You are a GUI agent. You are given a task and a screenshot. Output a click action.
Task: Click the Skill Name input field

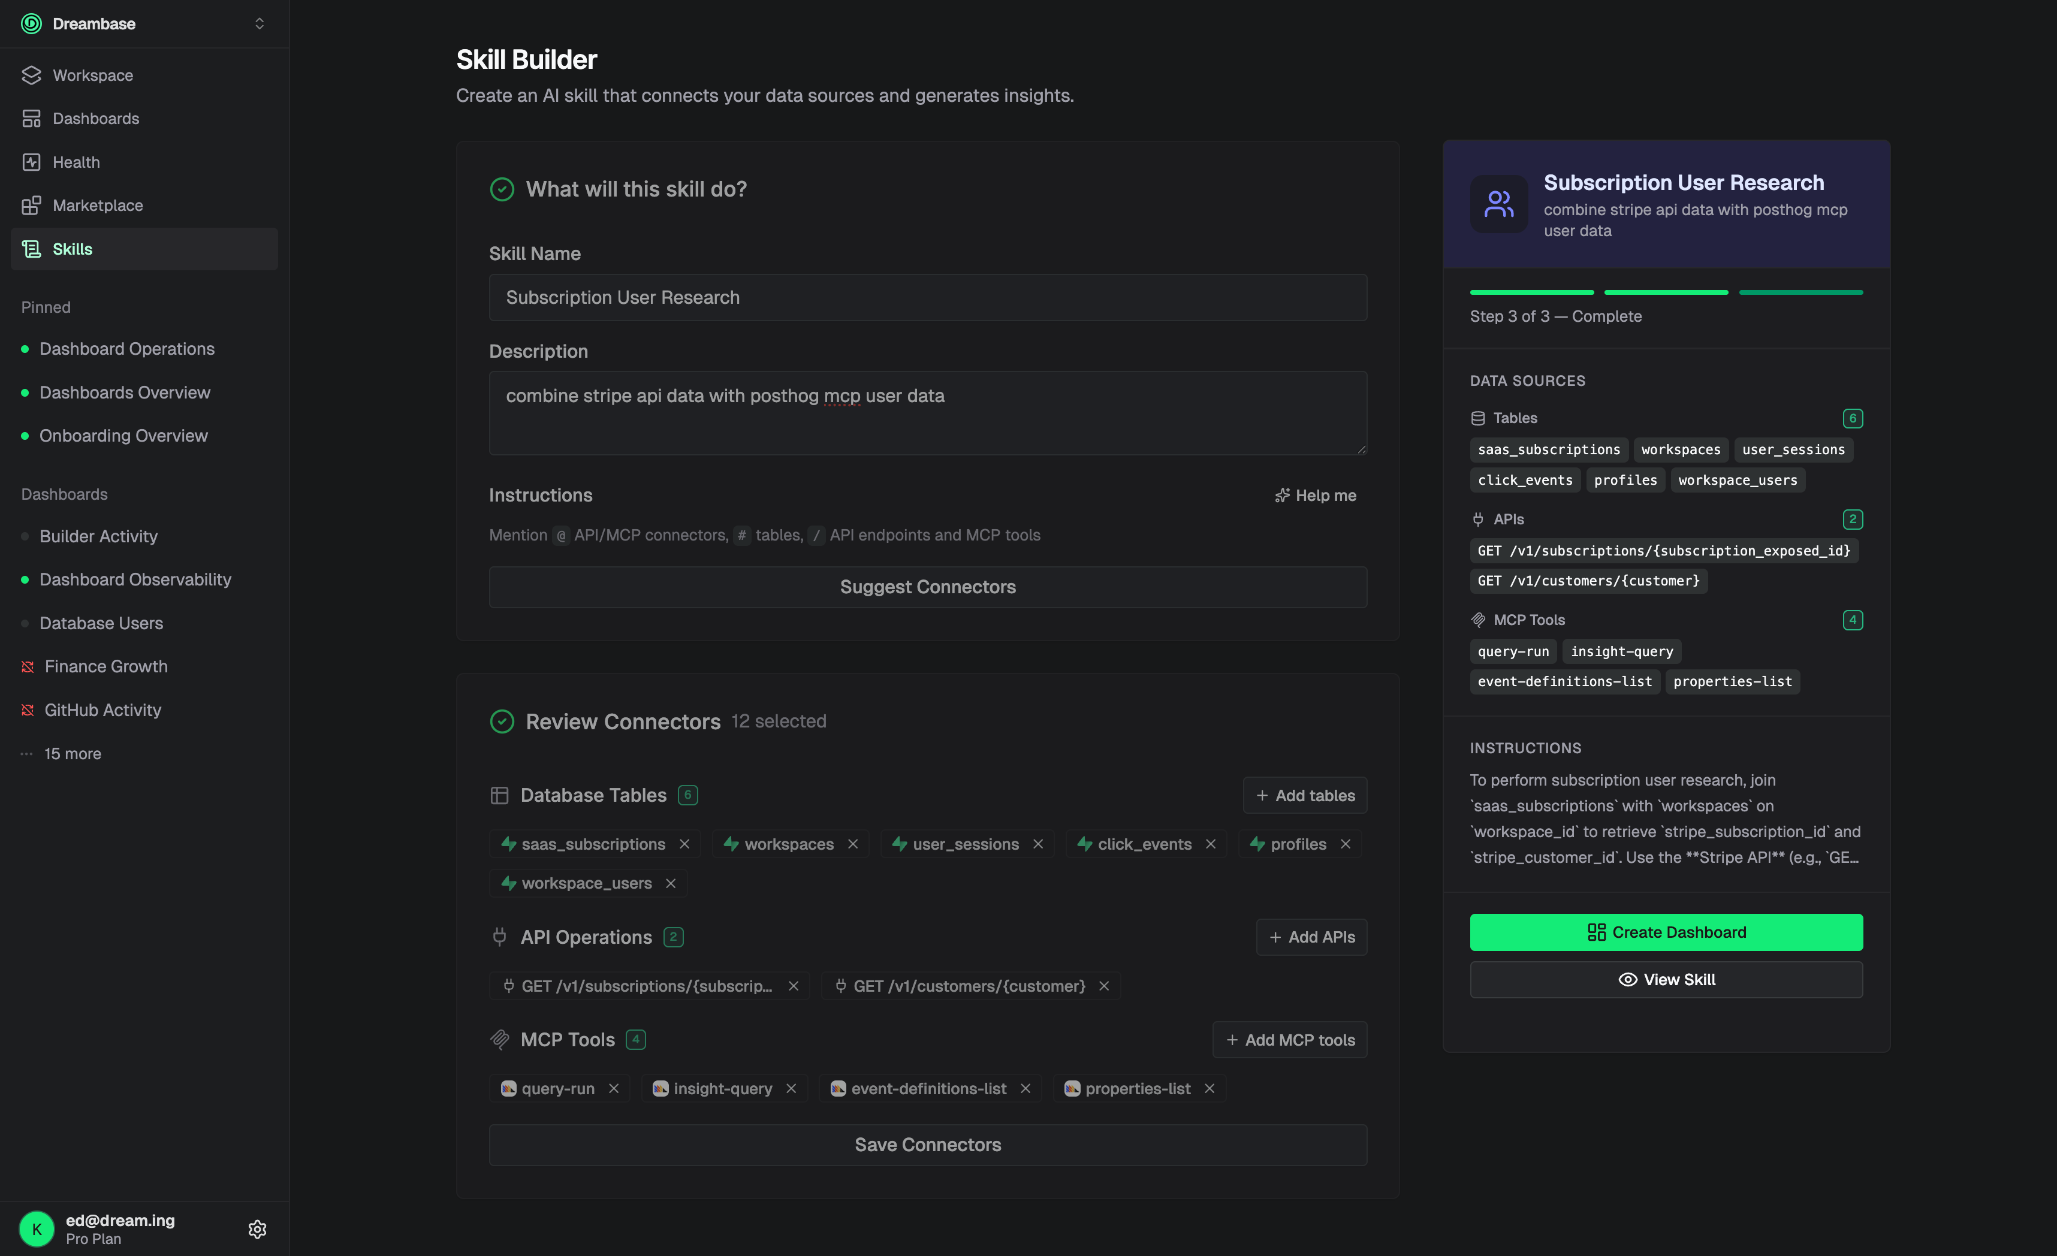pos(927,297)
